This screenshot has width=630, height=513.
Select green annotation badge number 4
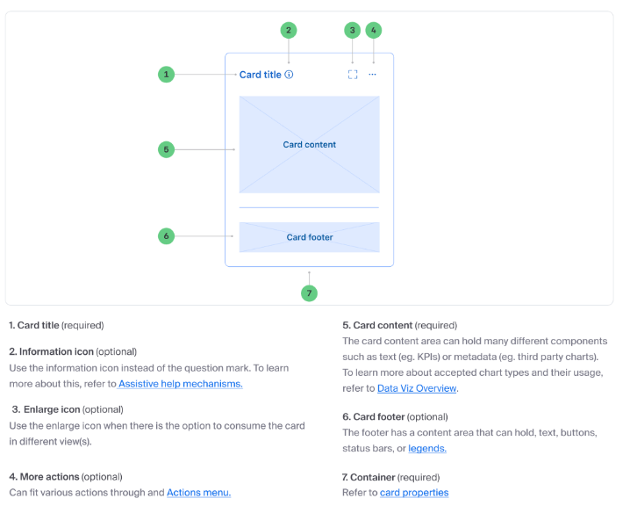click(x=373, y=30)
